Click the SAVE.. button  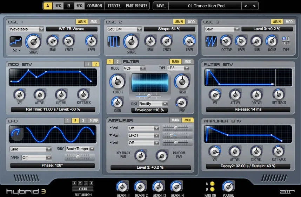pos(161,6)
